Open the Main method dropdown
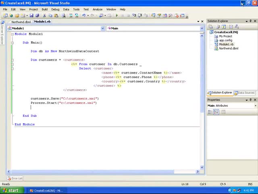Screen dimensions: 258x194 pyautogui.click(x=202, y=28)
